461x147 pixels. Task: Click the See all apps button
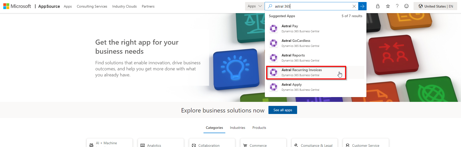coord(283,110)
